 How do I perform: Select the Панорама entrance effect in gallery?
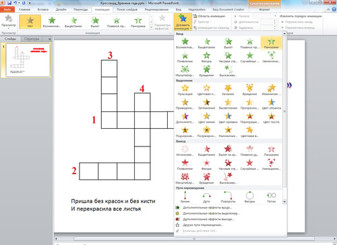point(271,43)
